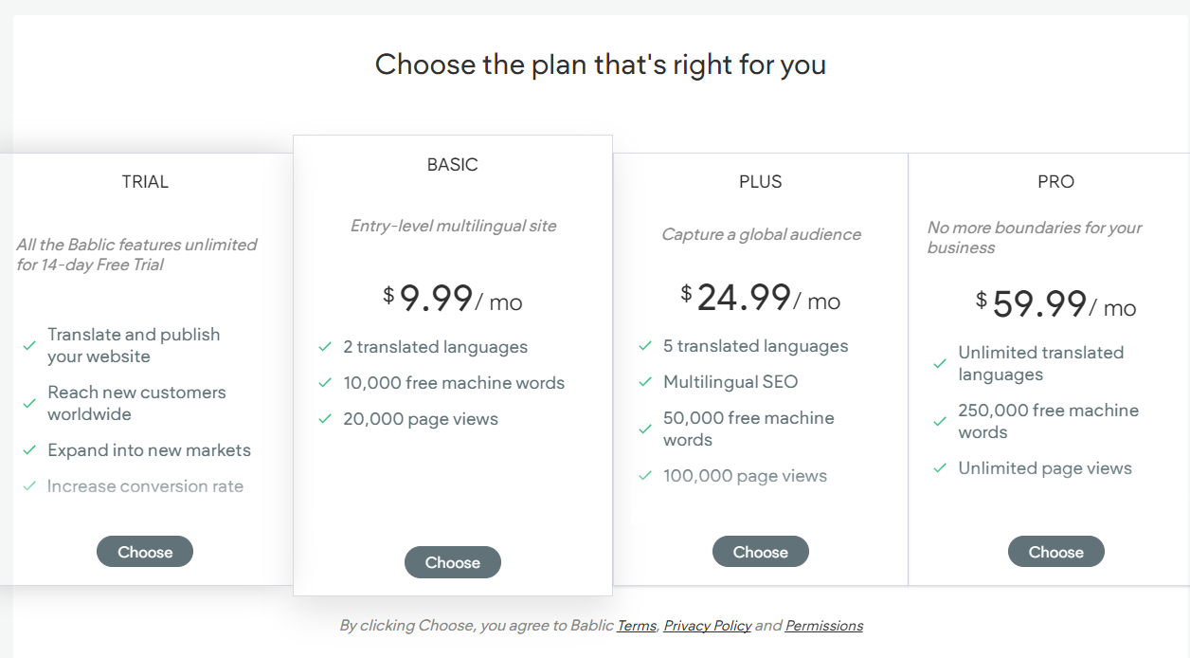Click the PLUS plan title
Viewport: 1190px width, 658px height.
click(760, 182)
